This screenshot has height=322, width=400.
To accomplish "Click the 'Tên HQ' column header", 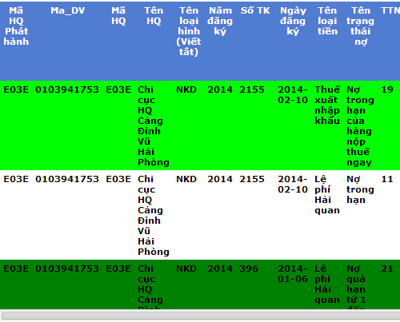I will [154, 16].
